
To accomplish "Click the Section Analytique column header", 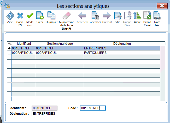I will pos(60,44).
